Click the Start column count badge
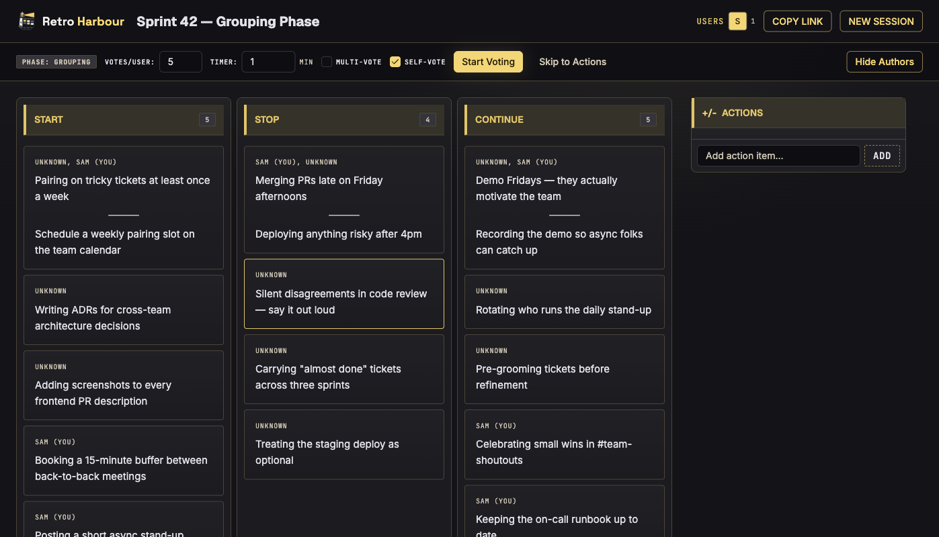The width and height of the screenshot is (939, 537). pos(207,119)
